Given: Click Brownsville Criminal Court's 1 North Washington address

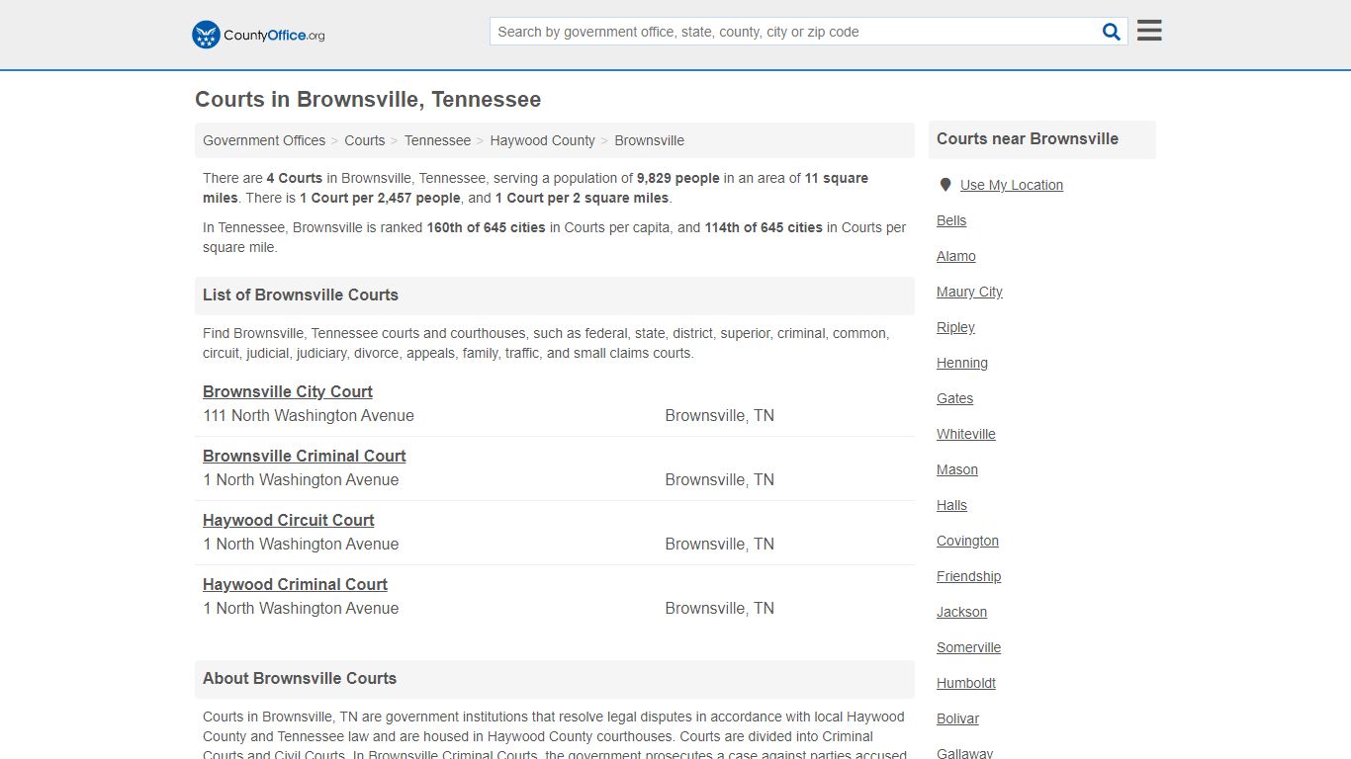Looking at the screenshot, I should (x=301, y=480).
